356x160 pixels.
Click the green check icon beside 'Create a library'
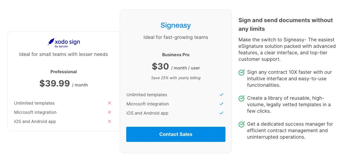click(242, 98)
